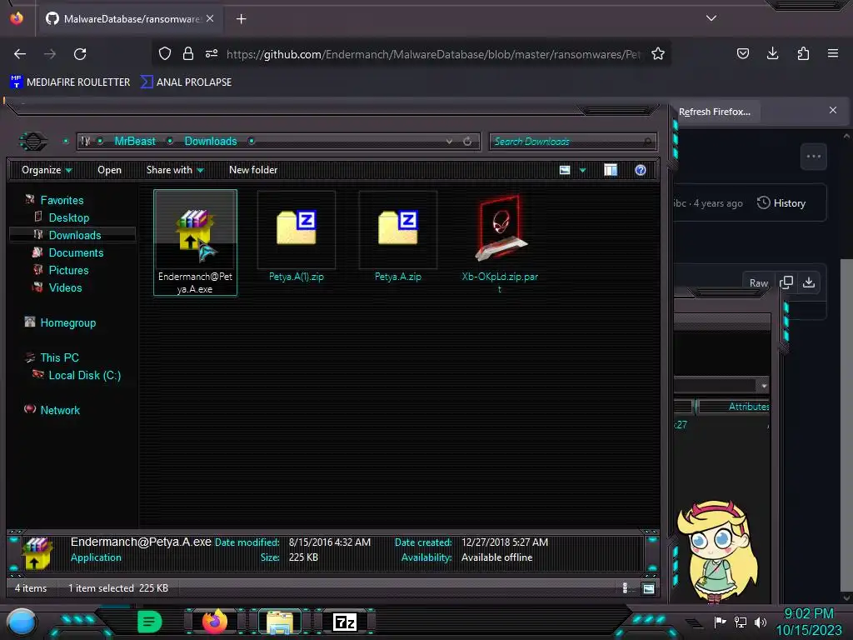The image size is (853, 640).
Task: Select Videos in navigation pane
Action: [65, 287]
